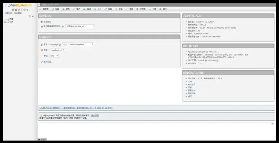Image resolution: width=279 pixels, height=143 pixels.
Task: Click the UTF-8 Unicode (utf8) charset text
Action: click(x=211, y=37)
